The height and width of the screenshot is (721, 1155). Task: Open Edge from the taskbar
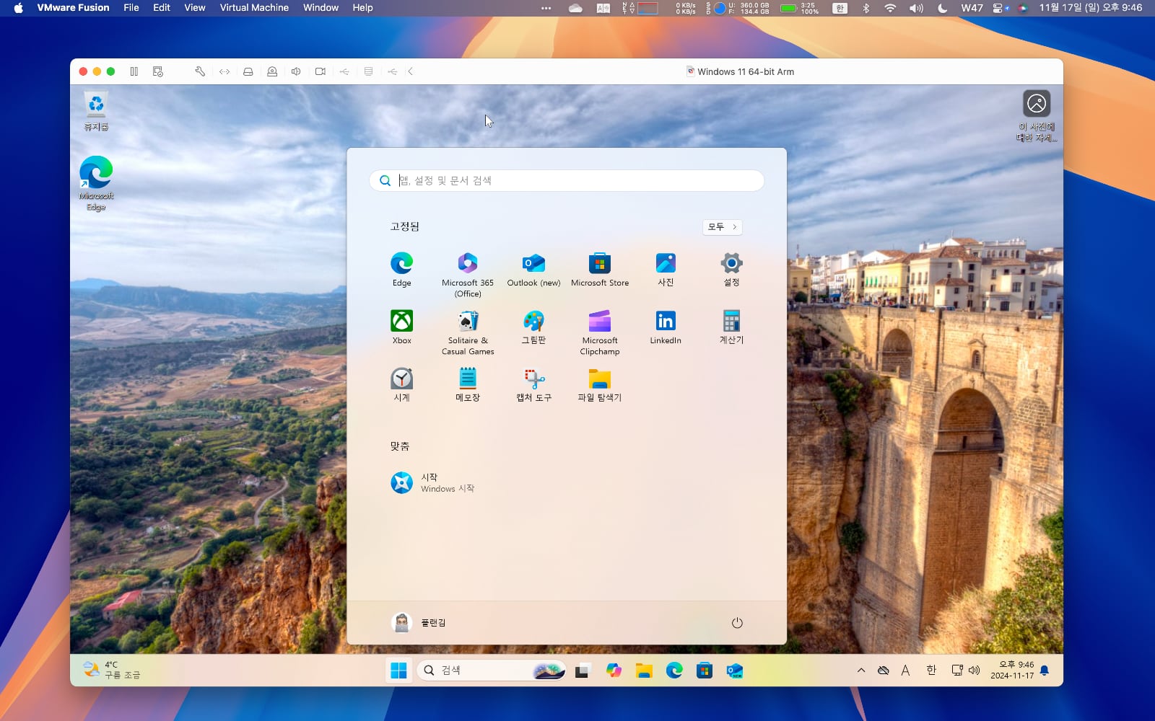pos(674,671)
